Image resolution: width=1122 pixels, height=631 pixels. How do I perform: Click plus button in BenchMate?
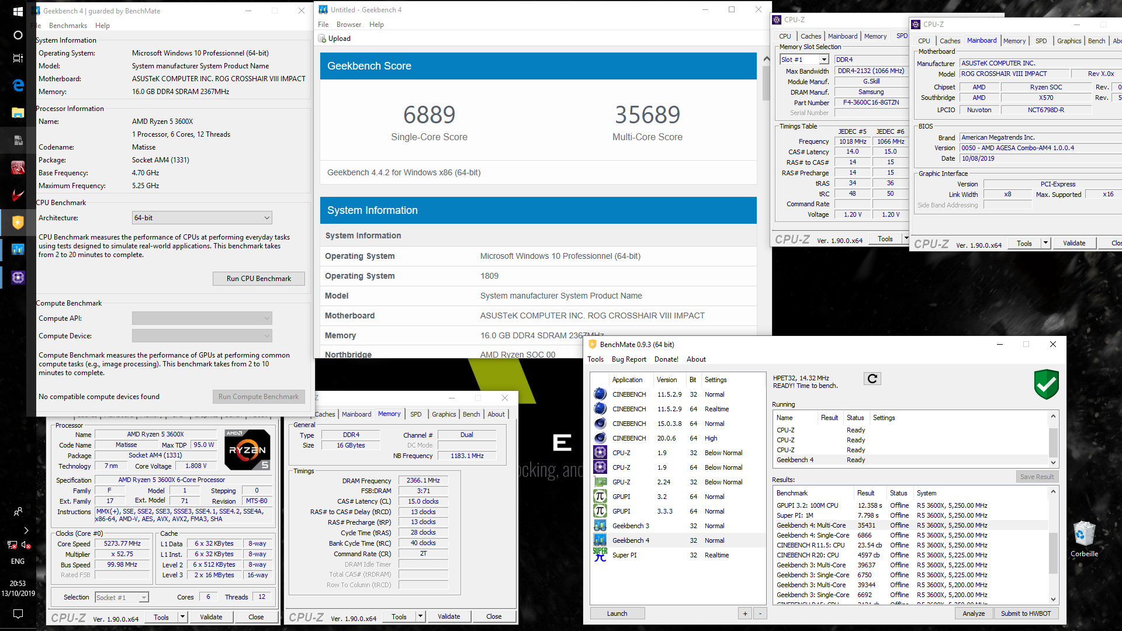(x=745, y=613)
